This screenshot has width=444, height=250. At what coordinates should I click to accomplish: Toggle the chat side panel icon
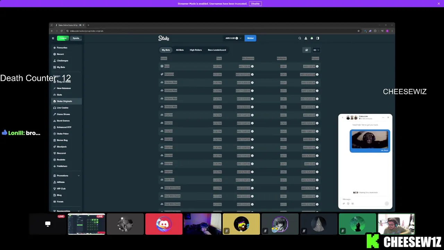(x=317, y=38)
